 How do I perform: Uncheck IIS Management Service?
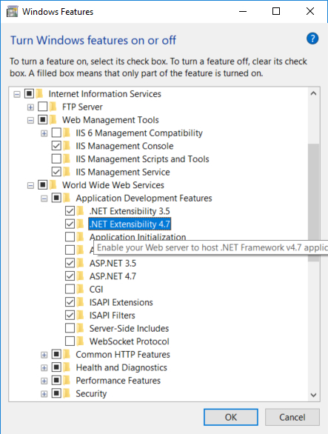56,172
